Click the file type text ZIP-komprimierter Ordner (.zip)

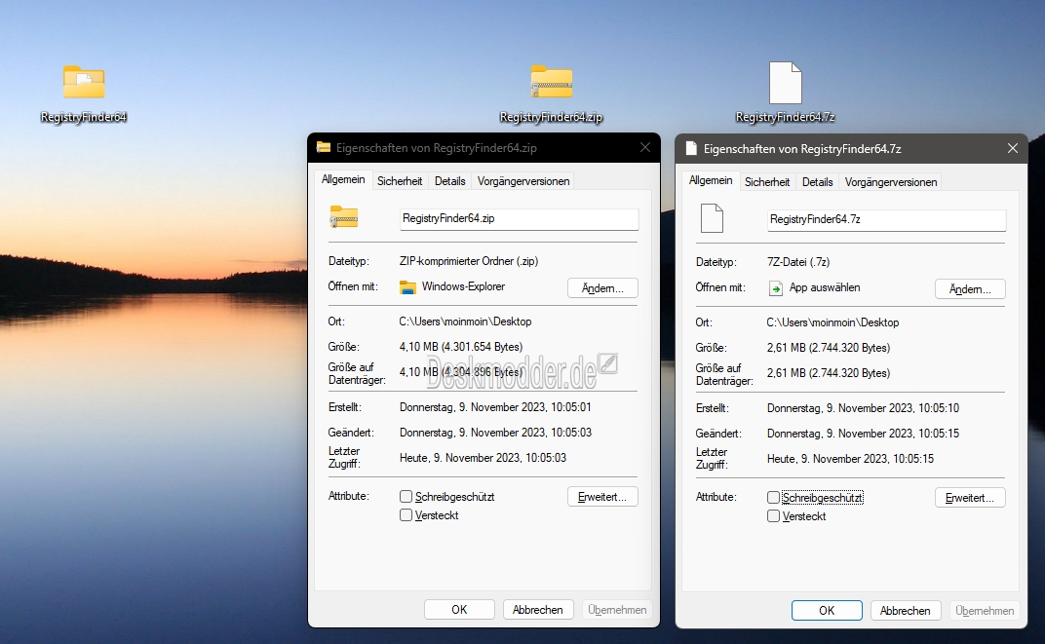(469, 261)
